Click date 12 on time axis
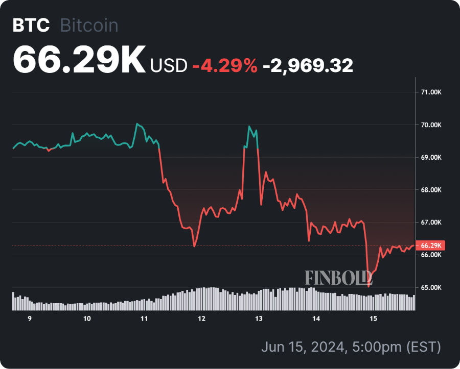The width and height of the screenshot is (460, 369). coord(201,319)
